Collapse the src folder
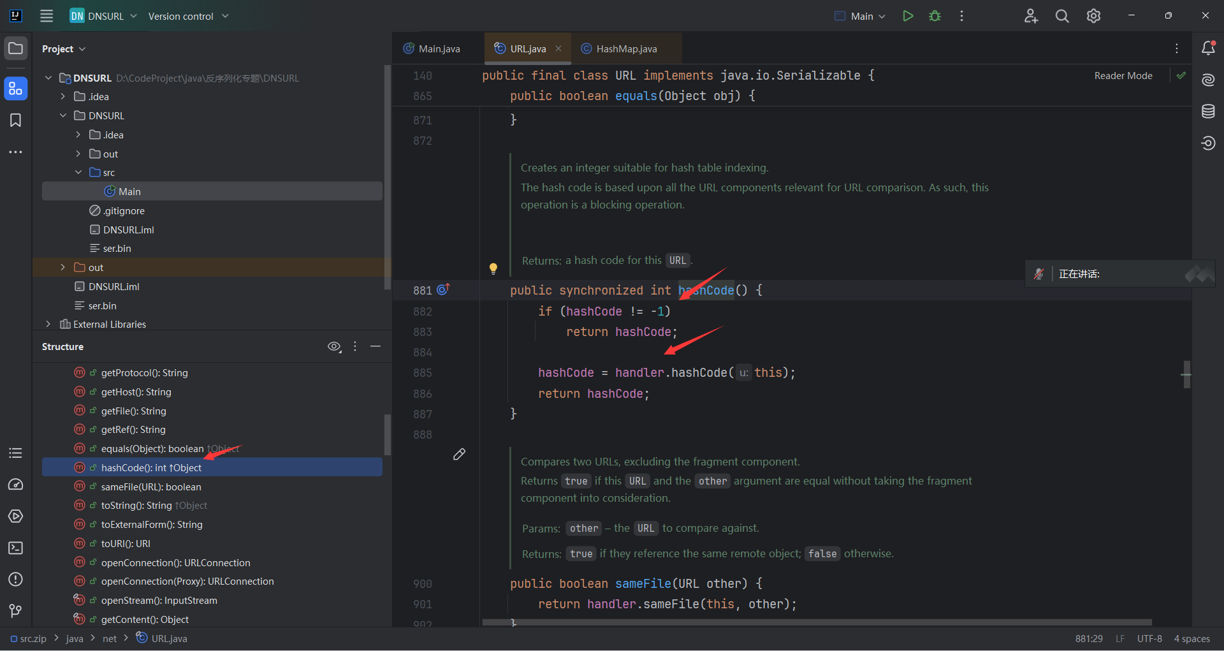This screenshot has width=1224, height=651. click(78, 172)
